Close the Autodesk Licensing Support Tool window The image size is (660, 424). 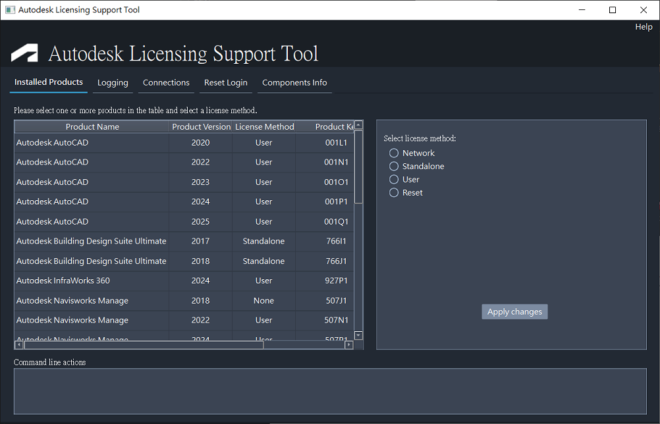(x=644, y=10)
